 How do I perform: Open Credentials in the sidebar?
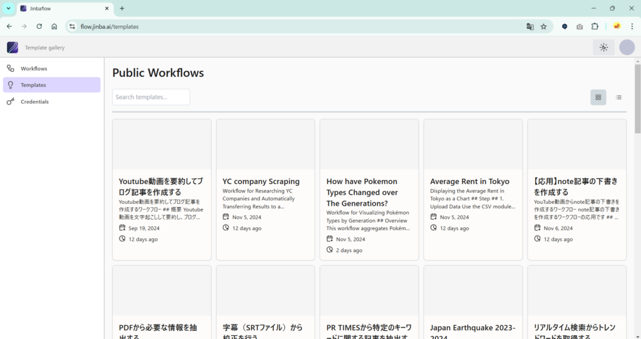[34, 101]
